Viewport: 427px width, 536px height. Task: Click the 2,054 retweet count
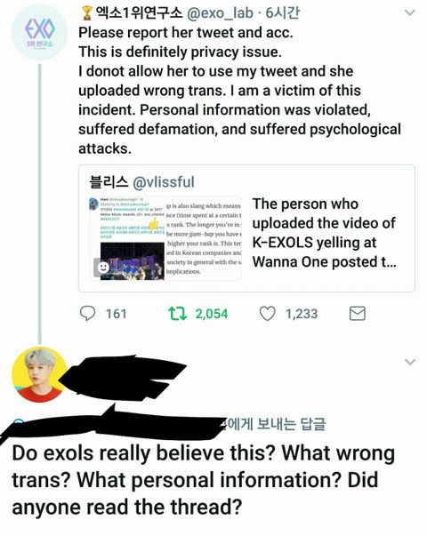click(x=212, y=314)
